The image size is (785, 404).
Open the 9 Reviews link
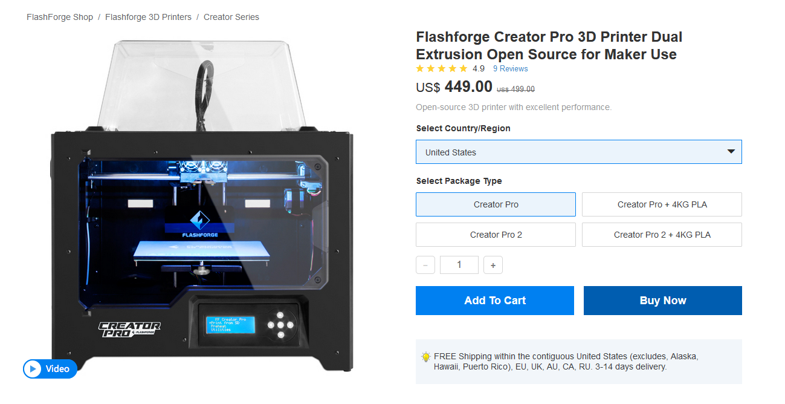tap(510, 68)
